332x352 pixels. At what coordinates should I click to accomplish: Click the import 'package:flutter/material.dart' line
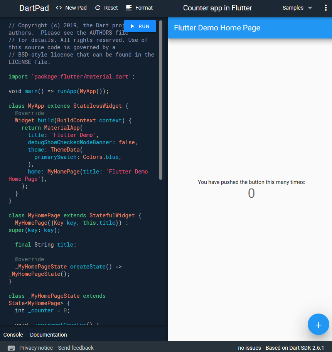pyautogui.click(x=72, y=77)
